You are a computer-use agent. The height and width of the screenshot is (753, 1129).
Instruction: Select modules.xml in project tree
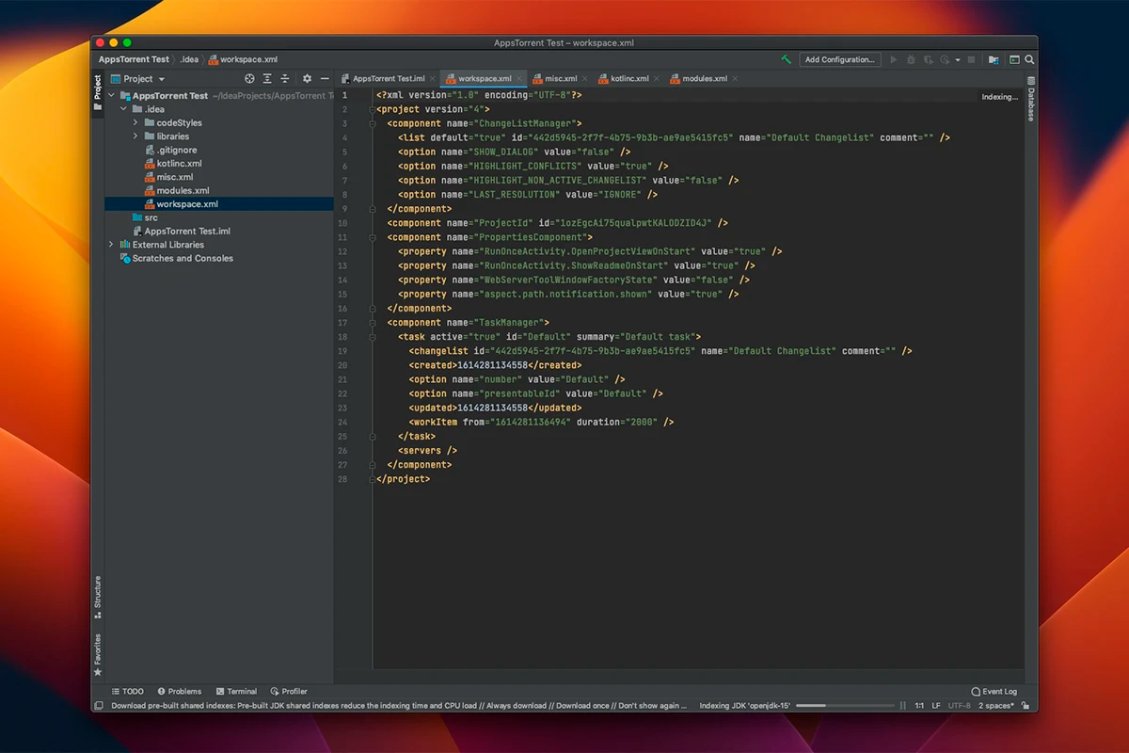pyautogui.click(x=183, y=190)
